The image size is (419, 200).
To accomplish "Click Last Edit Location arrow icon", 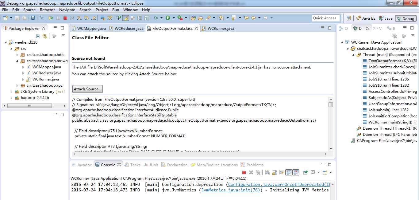I will coord(246,18).
